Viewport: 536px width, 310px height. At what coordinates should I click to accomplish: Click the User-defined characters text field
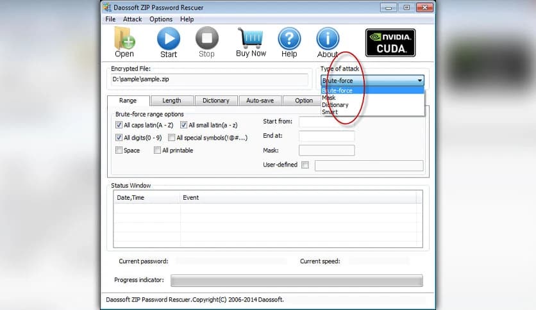pyautogui.click(x=369, y=165)
